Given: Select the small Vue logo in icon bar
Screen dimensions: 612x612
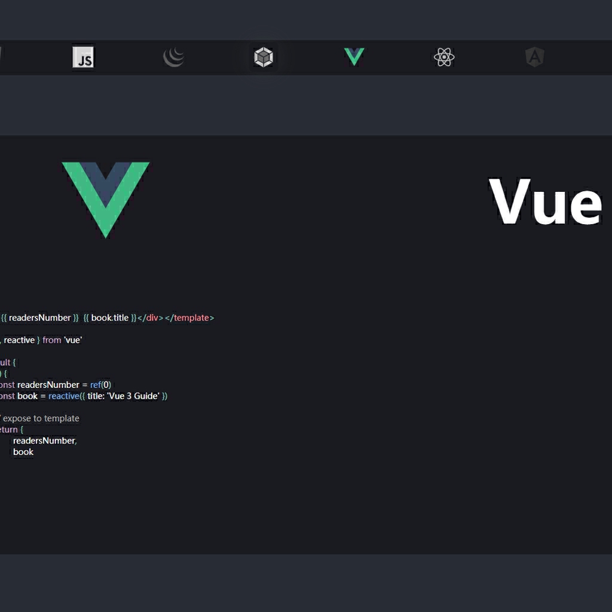Looking at the screenshot, I should (354, 57).
